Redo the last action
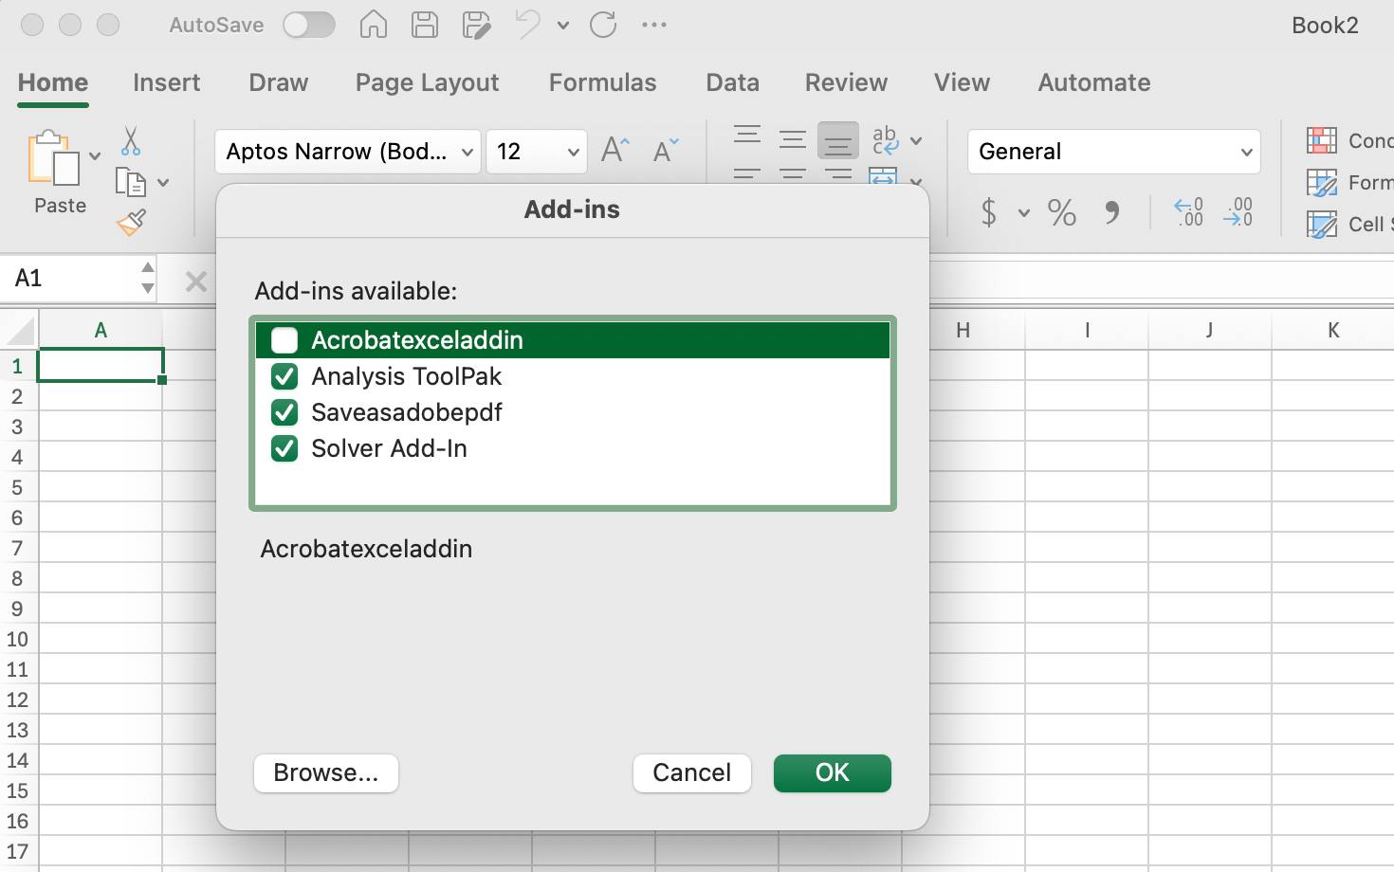This screenshot has height=872, width=1394. point(603,25)
